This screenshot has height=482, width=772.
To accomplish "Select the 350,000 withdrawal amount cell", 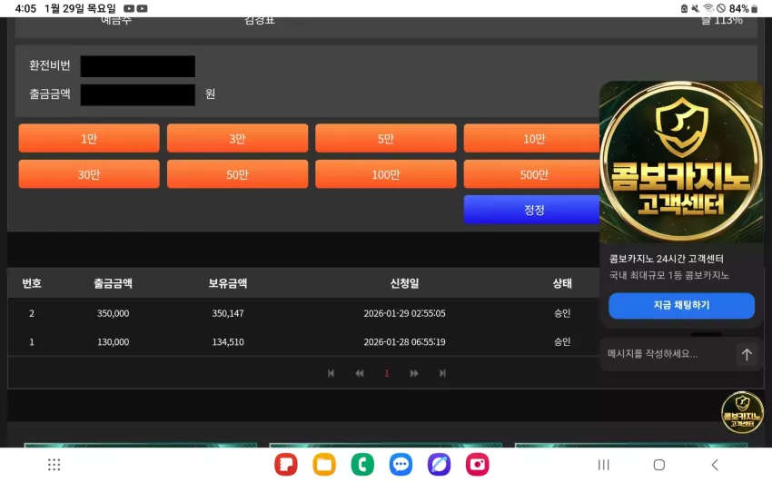I will (x=113, y=313).
